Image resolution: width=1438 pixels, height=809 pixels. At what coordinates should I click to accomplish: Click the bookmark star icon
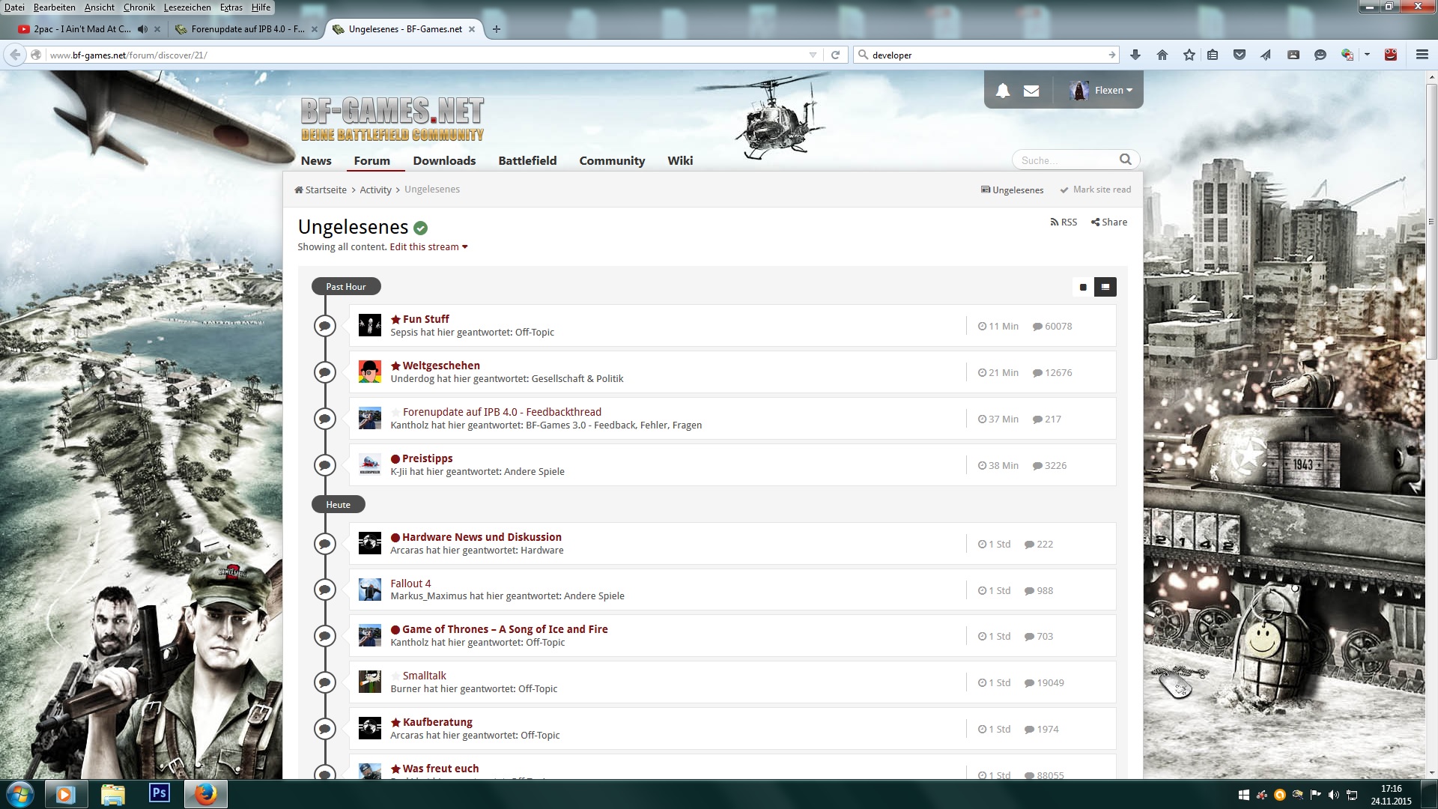pyautogui.click(x=1189, y=55)
